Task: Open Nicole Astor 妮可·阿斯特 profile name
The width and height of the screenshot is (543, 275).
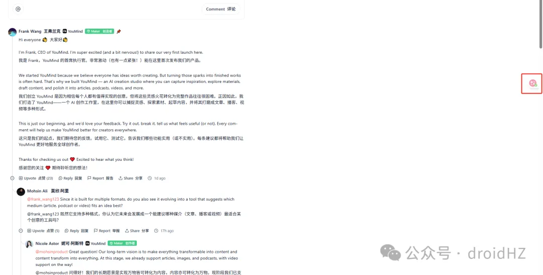Action: pos(59,243)
